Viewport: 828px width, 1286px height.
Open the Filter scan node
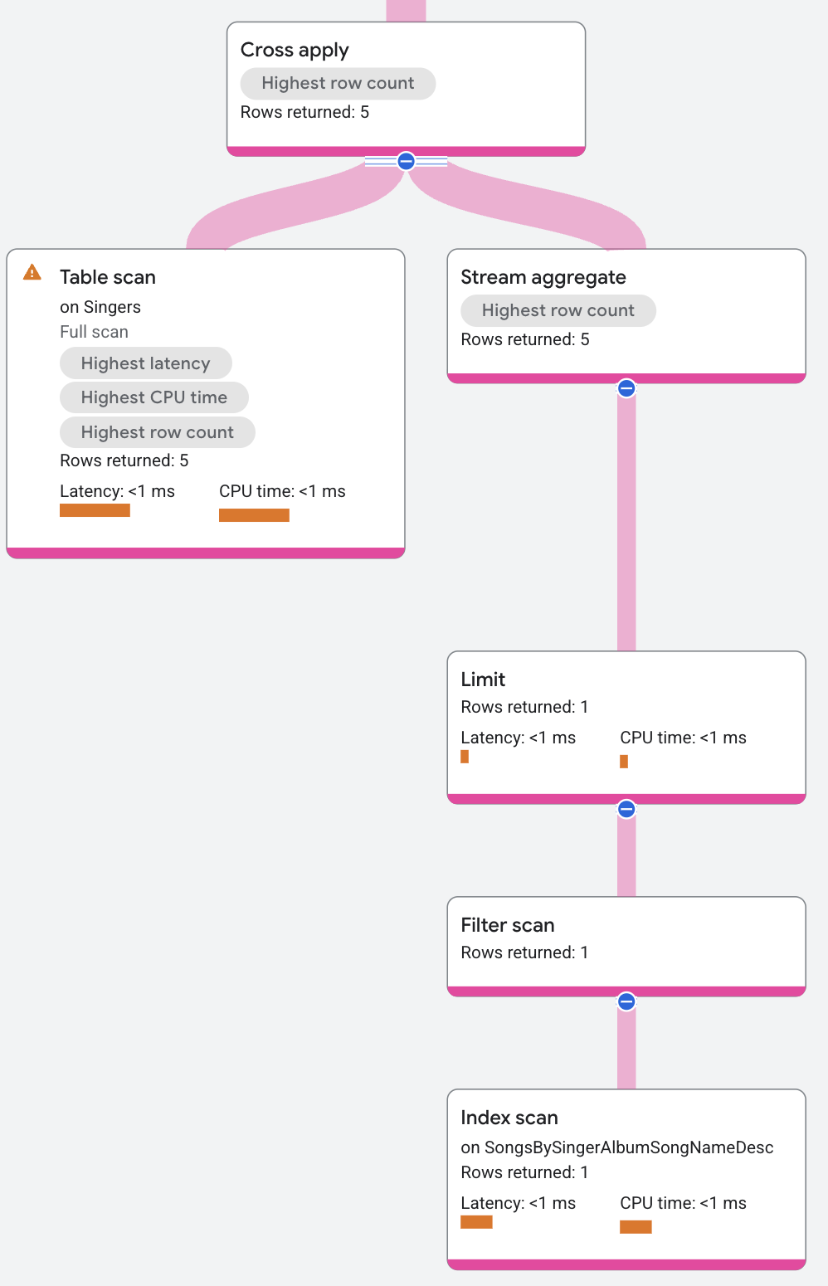(x=508, y=925)
